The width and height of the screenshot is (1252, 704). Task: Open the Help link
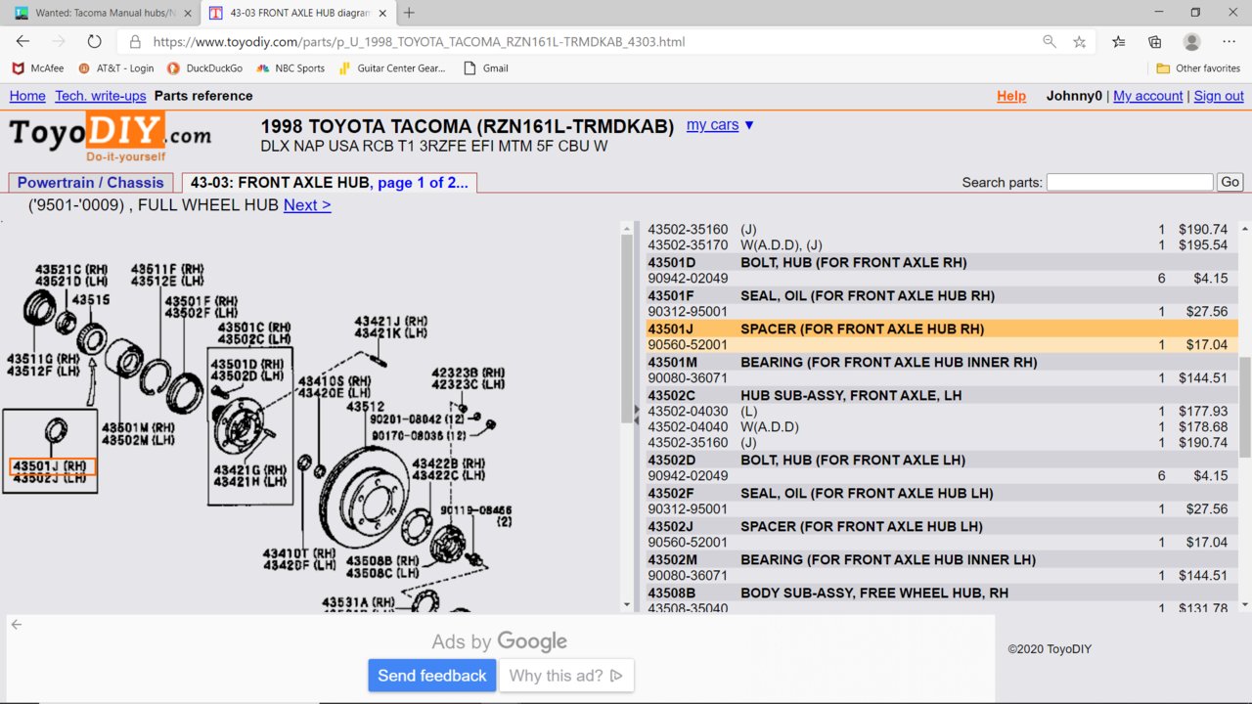[1011, 96]
